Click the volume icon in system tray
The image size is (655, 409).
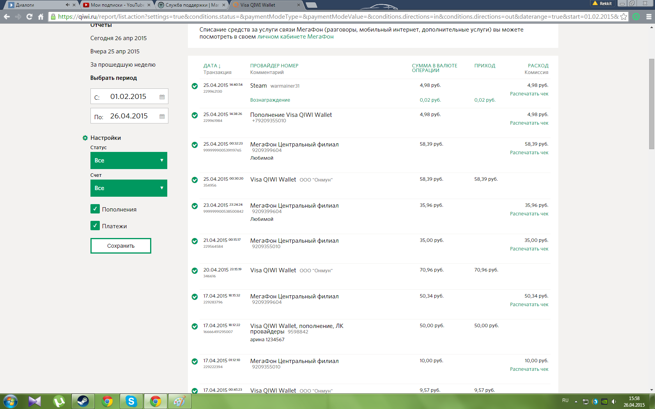pyautogui.click(x=614, y=401)
